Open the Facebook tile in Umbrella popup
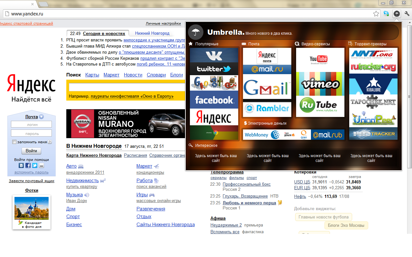The image size is (412, 257). pyautogui.click(x=214, y=100)
